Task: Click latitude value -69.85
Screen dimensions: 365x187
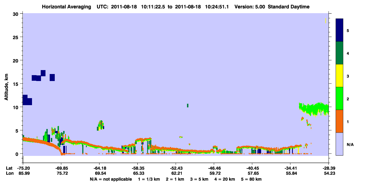Action: point(61,168)
